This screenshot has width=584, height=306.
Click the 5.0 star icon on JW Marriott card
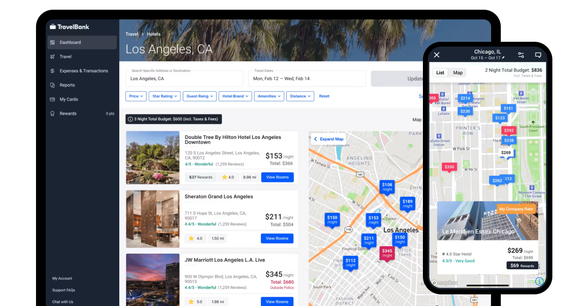[191, 302]
